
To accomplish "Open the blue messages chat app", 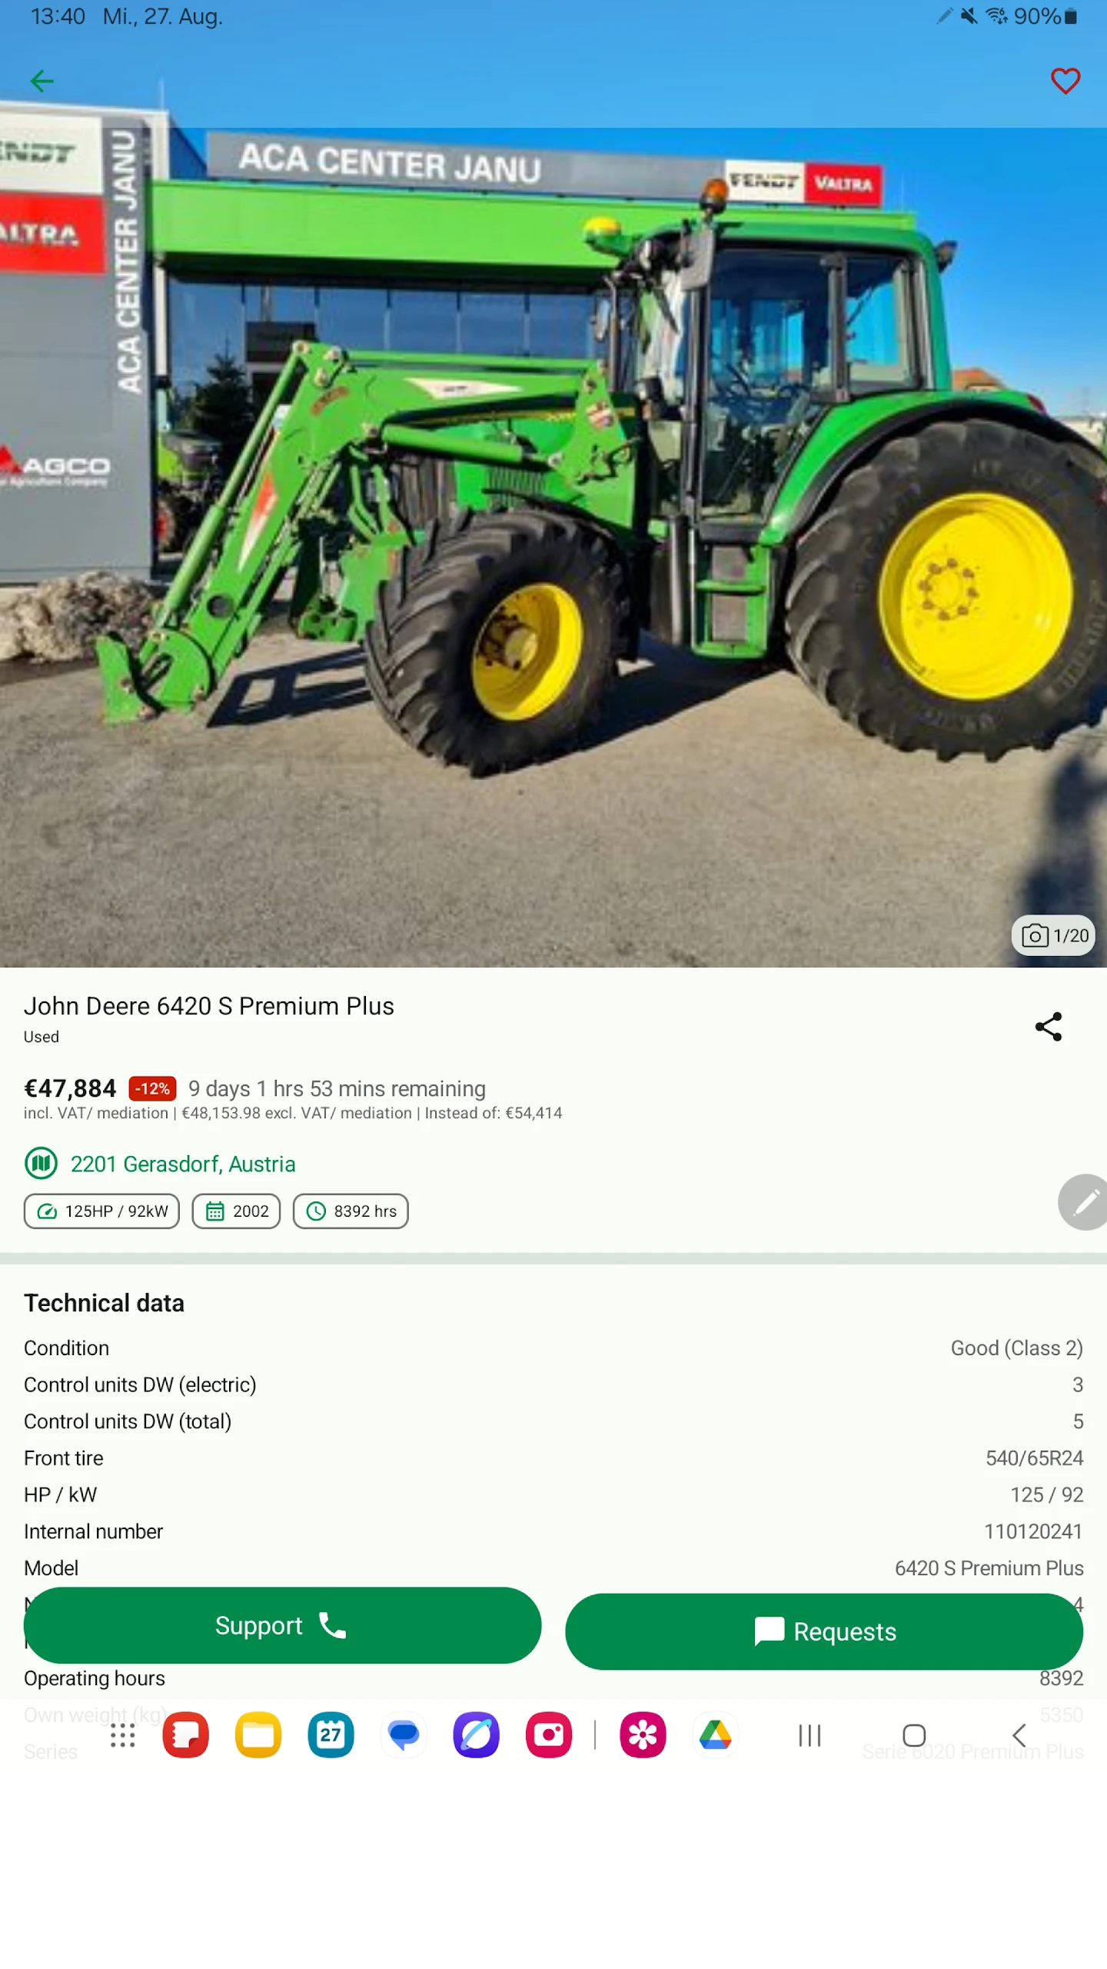I will coord(403,1735).
